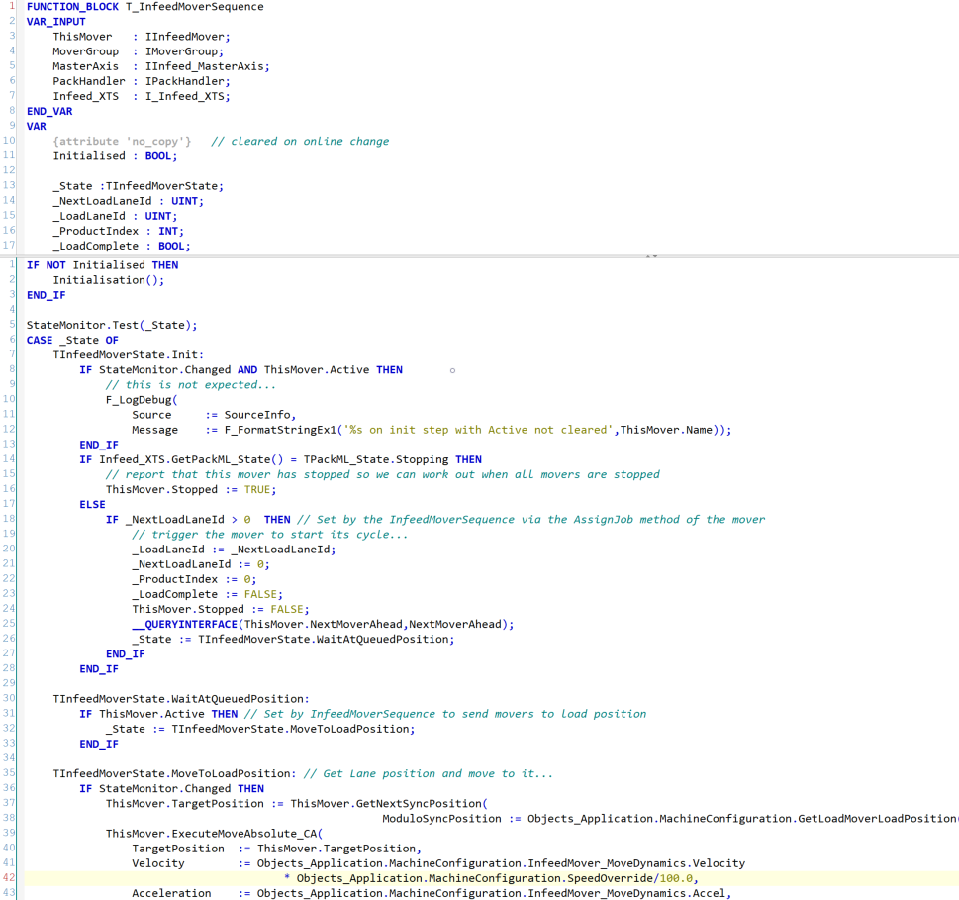
Task: Click the '_ProductIndex : INT;' declaration
Action: [x=118, y=231]
